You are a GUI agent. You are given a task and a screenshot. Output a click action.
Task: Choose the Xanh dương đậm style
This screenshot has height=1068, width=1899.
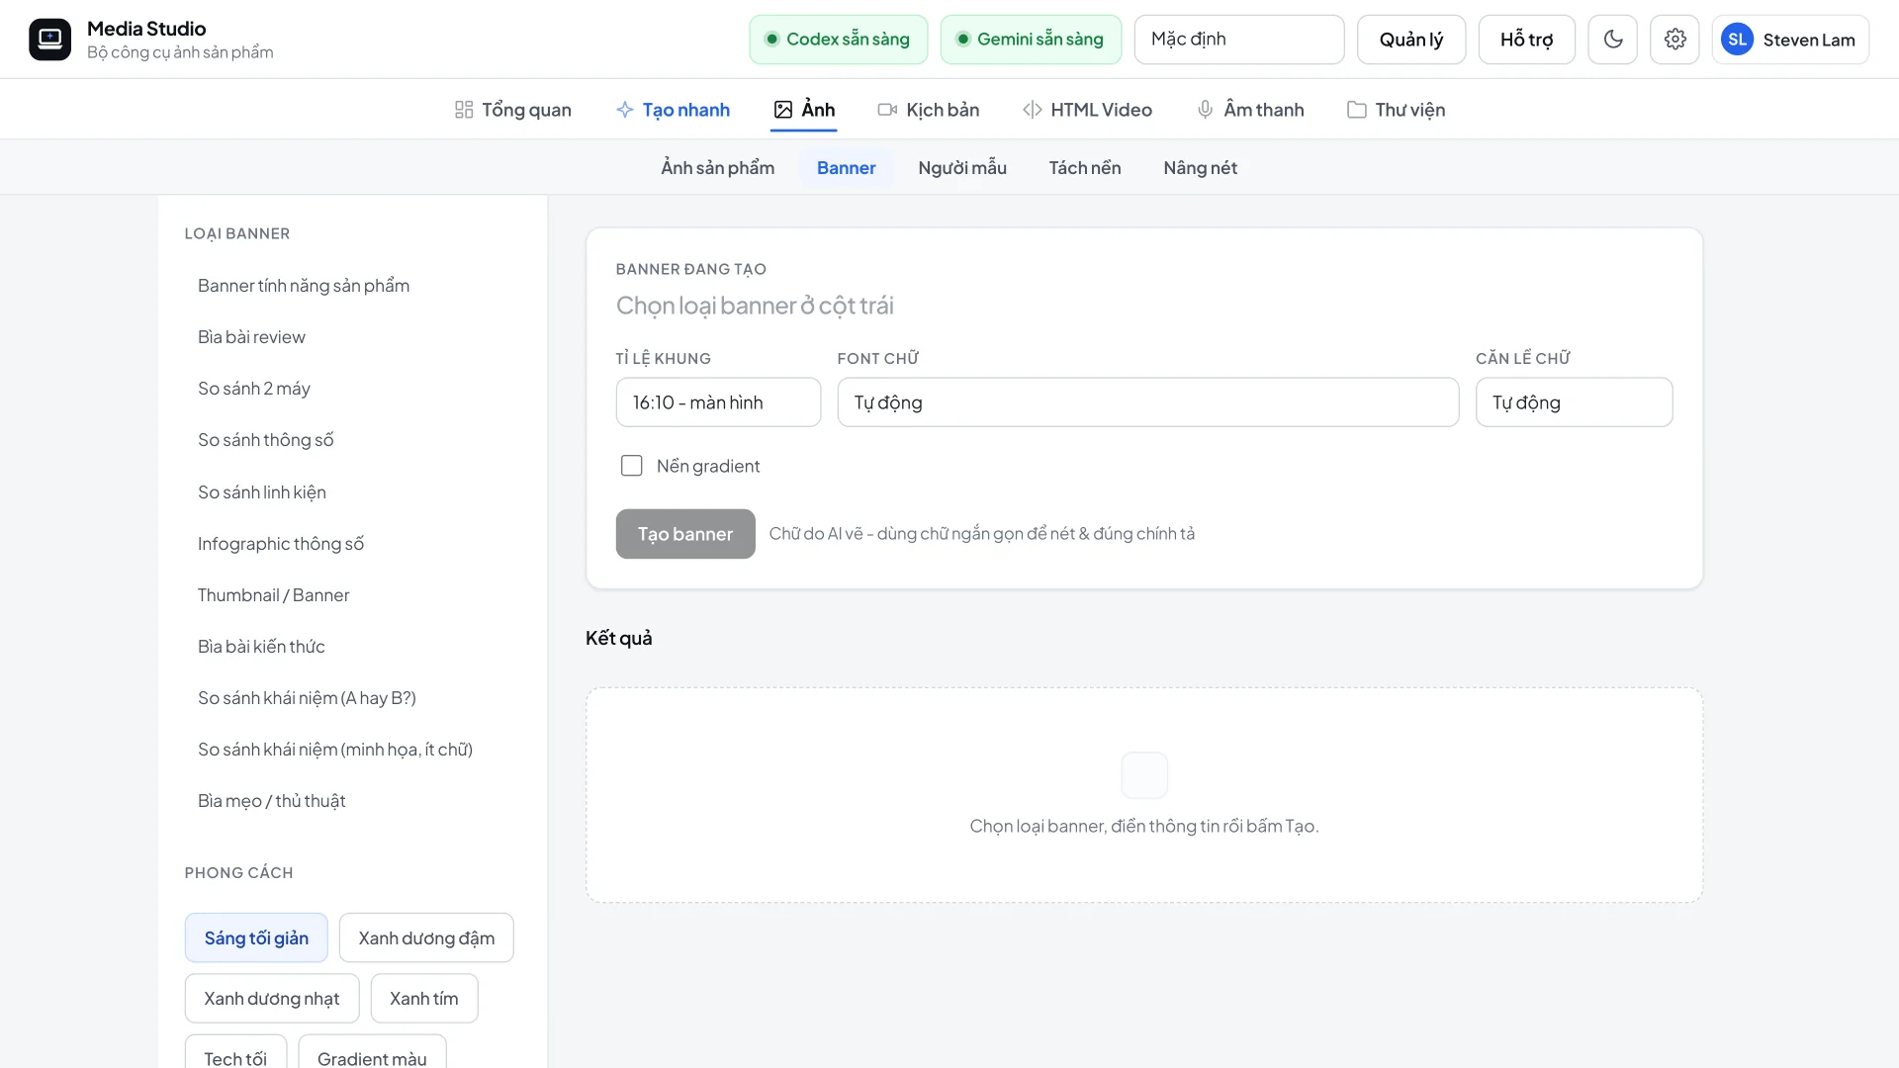pos(426,937)
